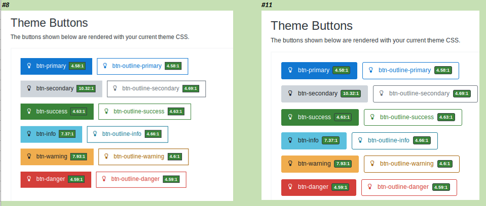Click btn-warning button in panel #8
The image size is (486, 206).
[57, 157]
